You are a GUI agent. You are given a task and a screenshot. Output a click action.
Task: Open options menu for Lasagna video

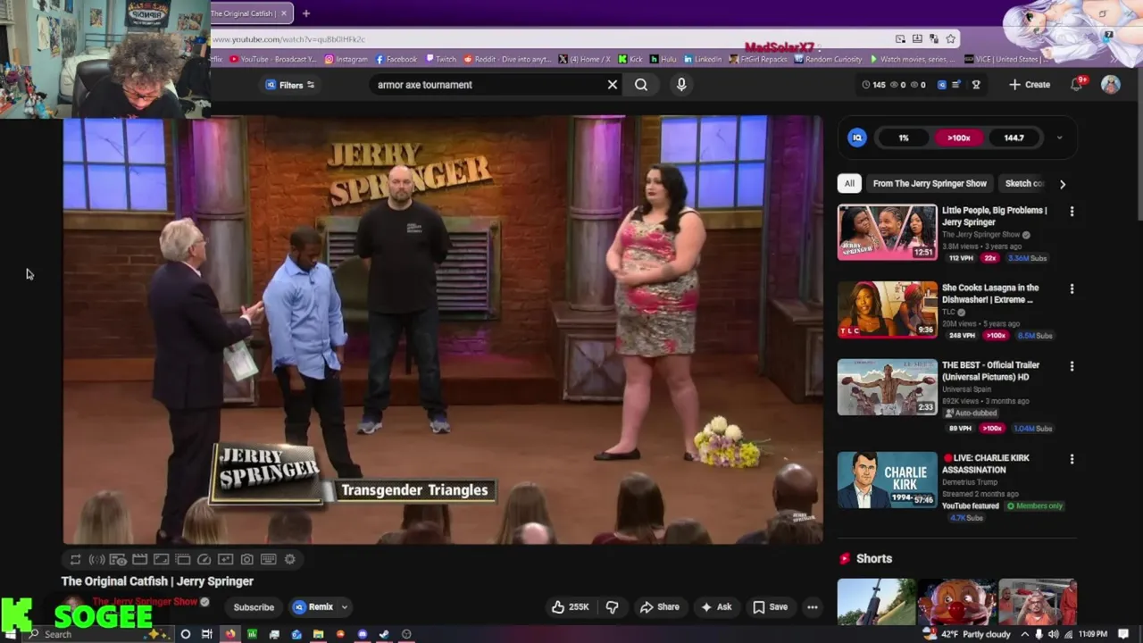coord(1072,289)
